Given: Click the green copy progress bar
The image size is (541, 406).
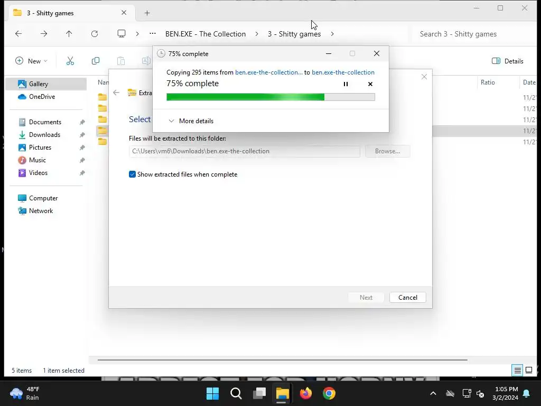Looking at the screenshot, I should 270,97.
